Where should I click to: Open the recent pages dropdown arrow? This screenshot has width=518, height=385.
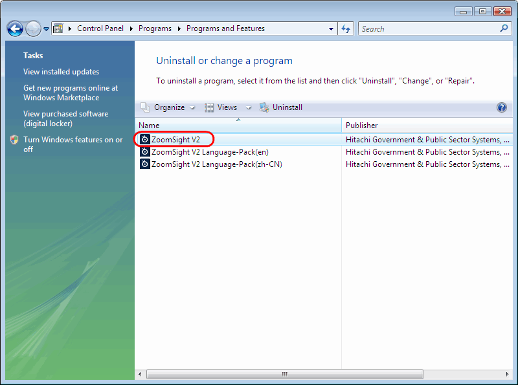[x=46, y=29]
